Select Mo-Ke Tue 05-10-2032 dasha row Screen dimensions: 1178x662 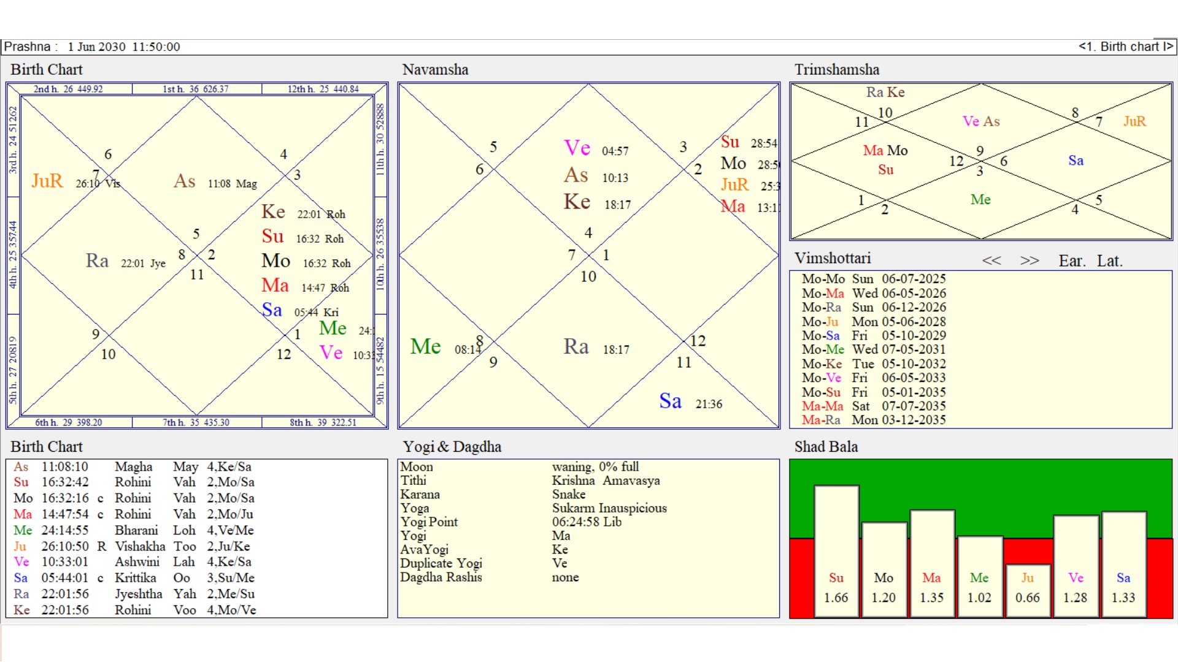tap(874, 363)
